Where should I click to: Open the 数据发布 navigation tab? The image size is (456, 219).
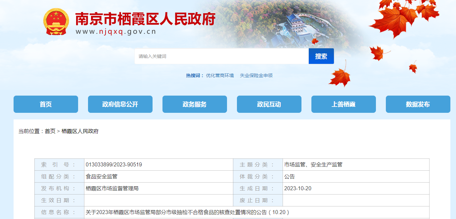pyautogui.click(x=418, y=104)
